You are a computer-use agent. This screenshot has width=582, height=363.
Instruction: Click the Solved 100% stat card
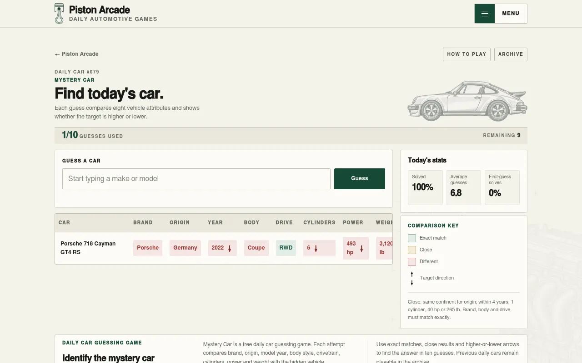425,187
